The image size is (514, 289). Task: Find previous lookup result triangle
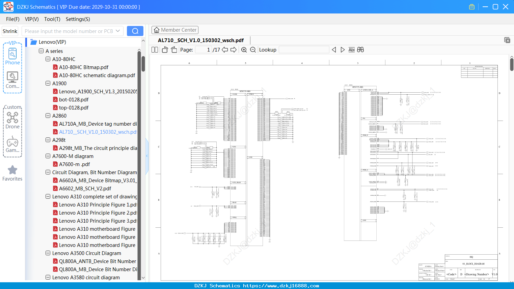coord(334,50)
